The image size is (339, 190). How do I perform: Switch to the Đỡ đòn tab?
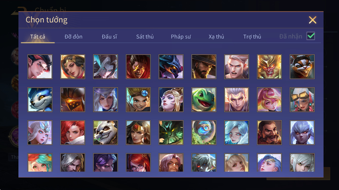[73, 37]
